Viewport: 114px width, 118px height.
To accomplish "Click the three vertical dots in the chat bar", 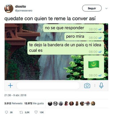I will pyautogui.click(x=95, y=85).
